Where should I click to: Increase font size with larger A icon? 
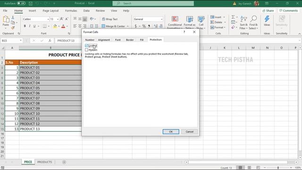[62, 19]
